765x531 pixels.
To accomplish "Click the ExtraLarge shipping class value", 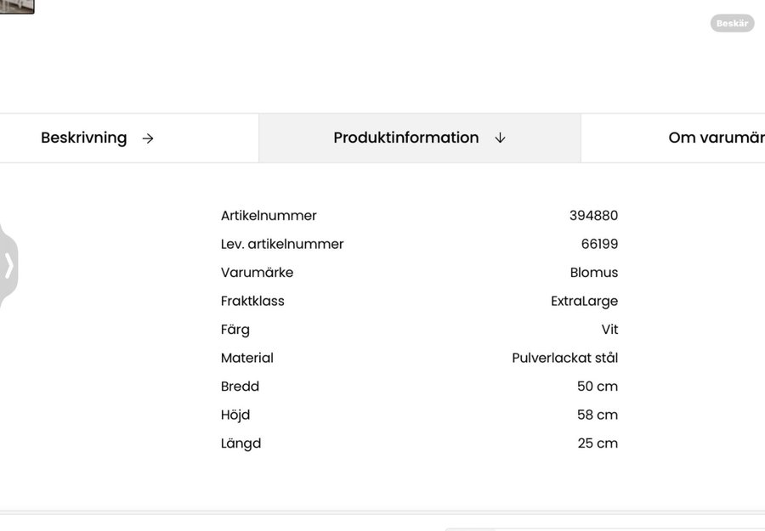I will [584, 302].
